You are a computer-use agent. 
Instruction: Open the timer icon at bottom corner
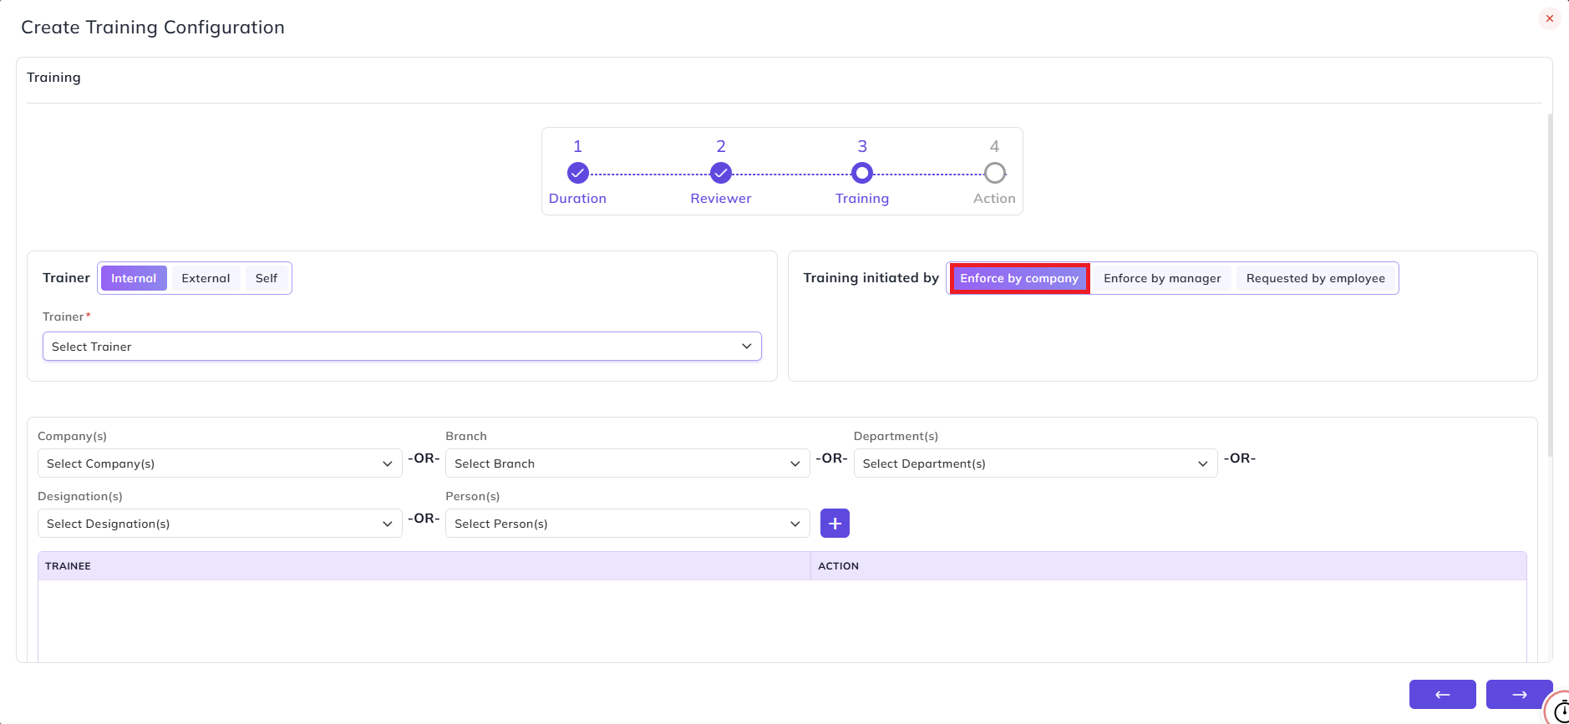[x=1560, y=710]
